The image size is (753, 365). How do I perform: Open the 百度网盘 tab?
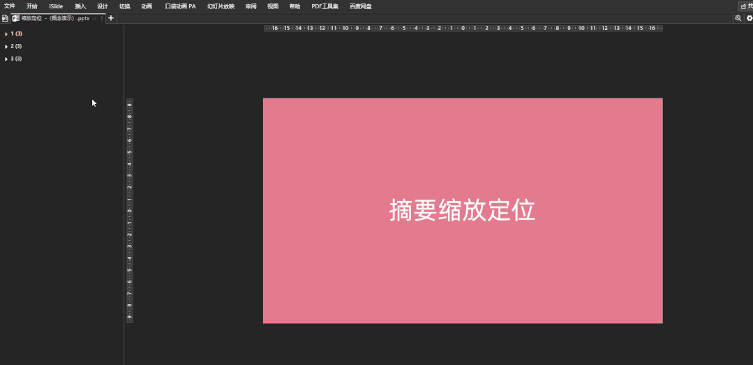pos(360,6)
